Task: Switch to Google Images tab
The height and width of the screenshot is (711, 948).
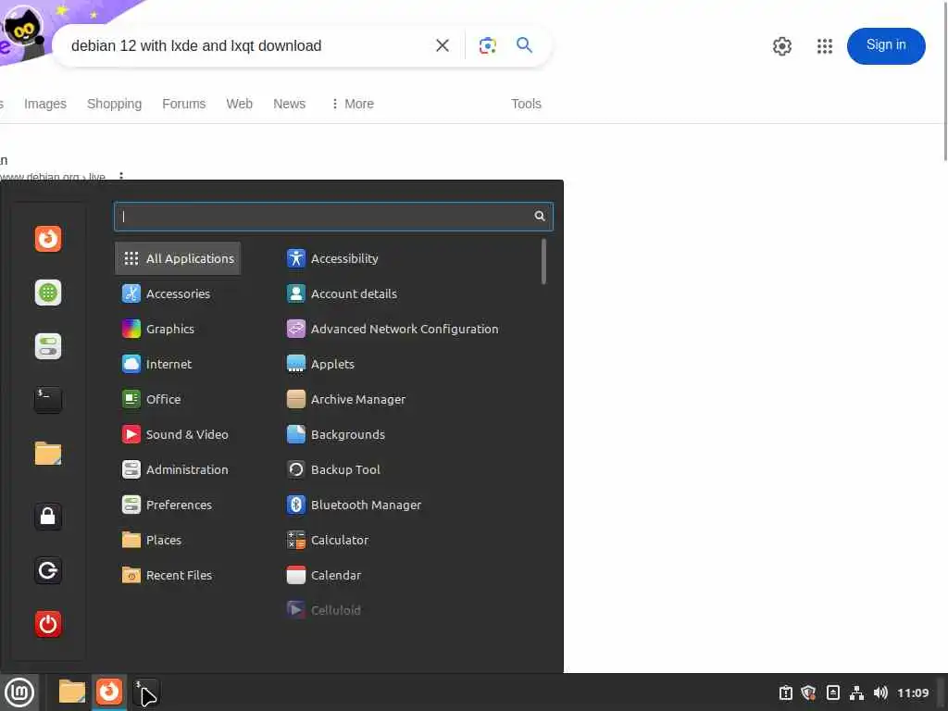Action: coord(45,104)
